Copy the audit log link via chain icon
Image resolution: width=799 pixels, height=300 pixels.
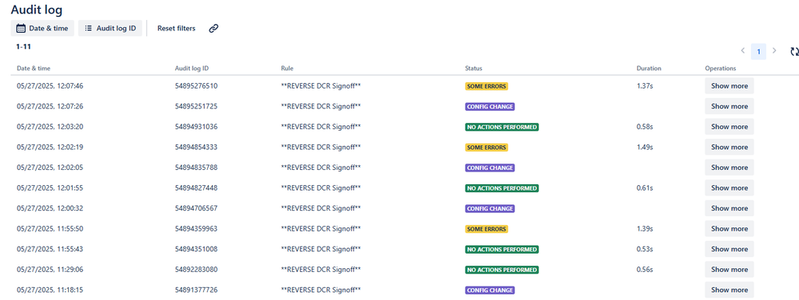click(x=214, y=29)
